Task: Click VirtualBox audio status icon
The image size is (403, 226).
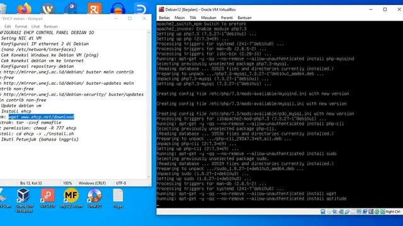Action: point(335,212)
